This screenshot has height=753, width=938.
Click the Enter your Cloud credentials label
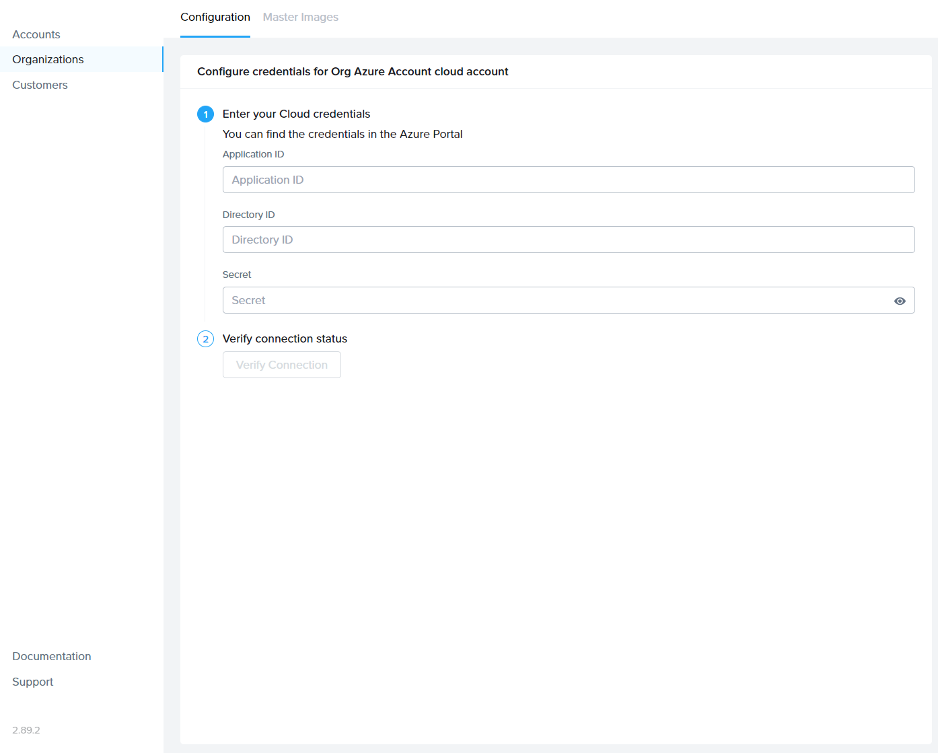tap(296, 114)
